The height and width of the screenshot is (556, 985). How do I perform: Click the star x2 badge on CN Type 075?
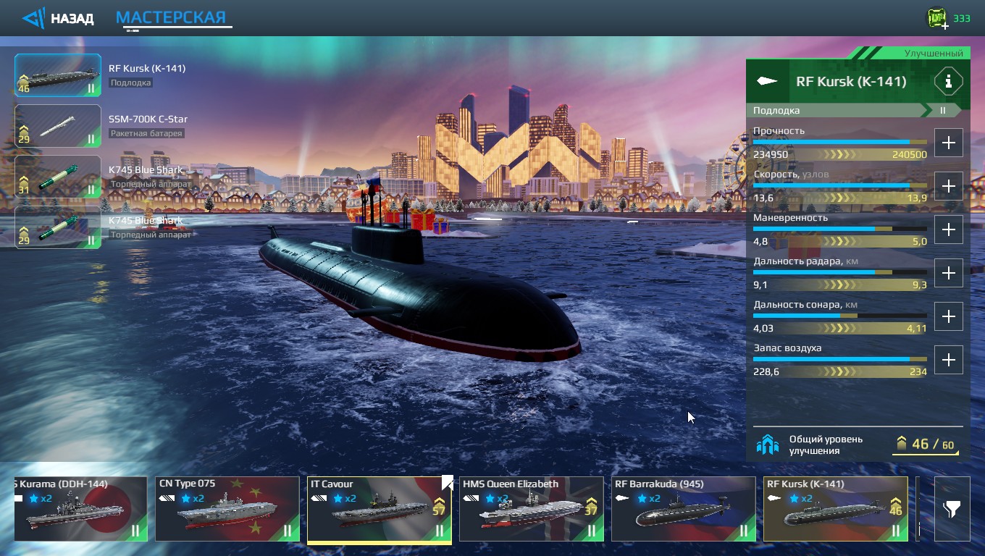(x=192, y=499)
